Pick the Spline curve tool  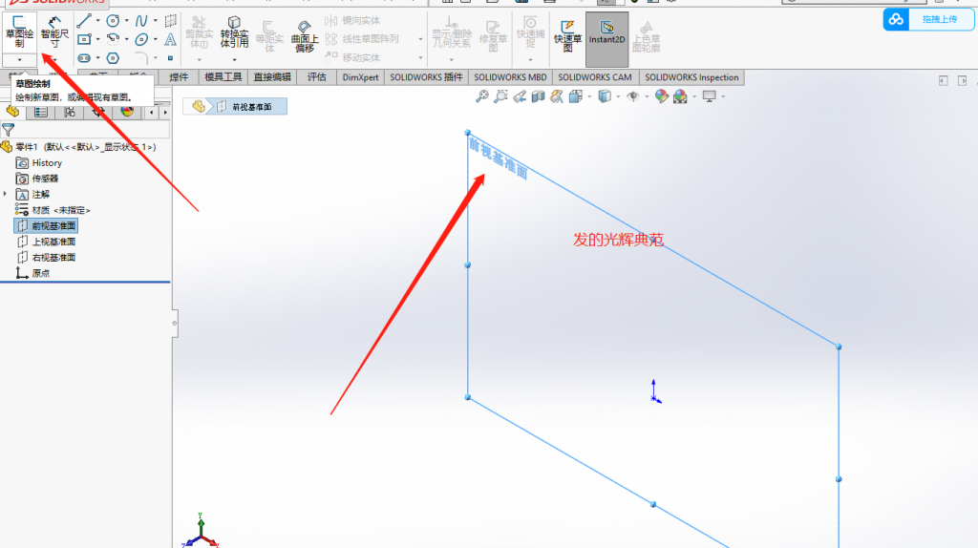pyautogui.click(x=141, y=20)
